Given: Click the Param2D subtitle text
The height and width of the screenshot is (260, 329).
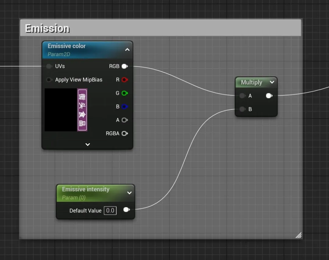Looking at the screenshot, I should (59, 54).
